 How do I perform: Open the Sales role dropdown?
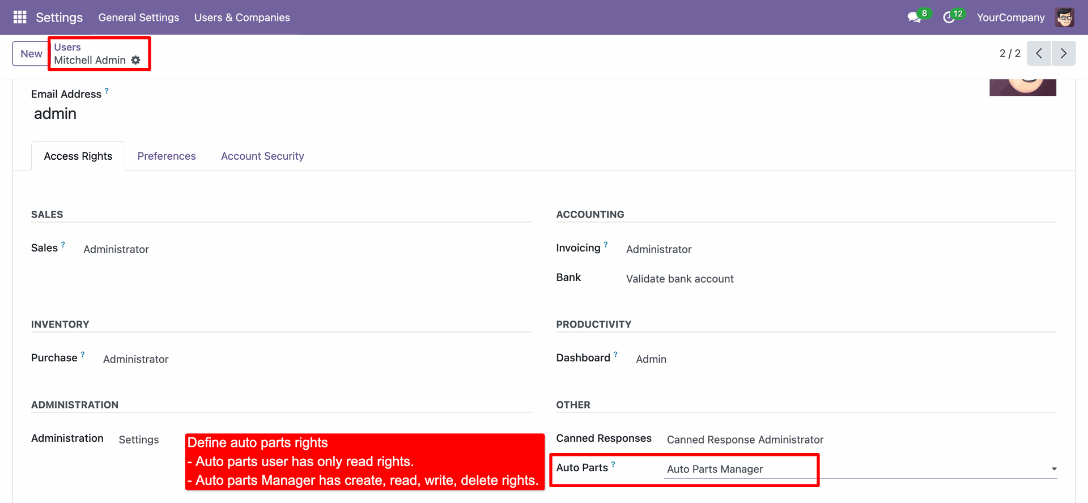pos(116,249)
